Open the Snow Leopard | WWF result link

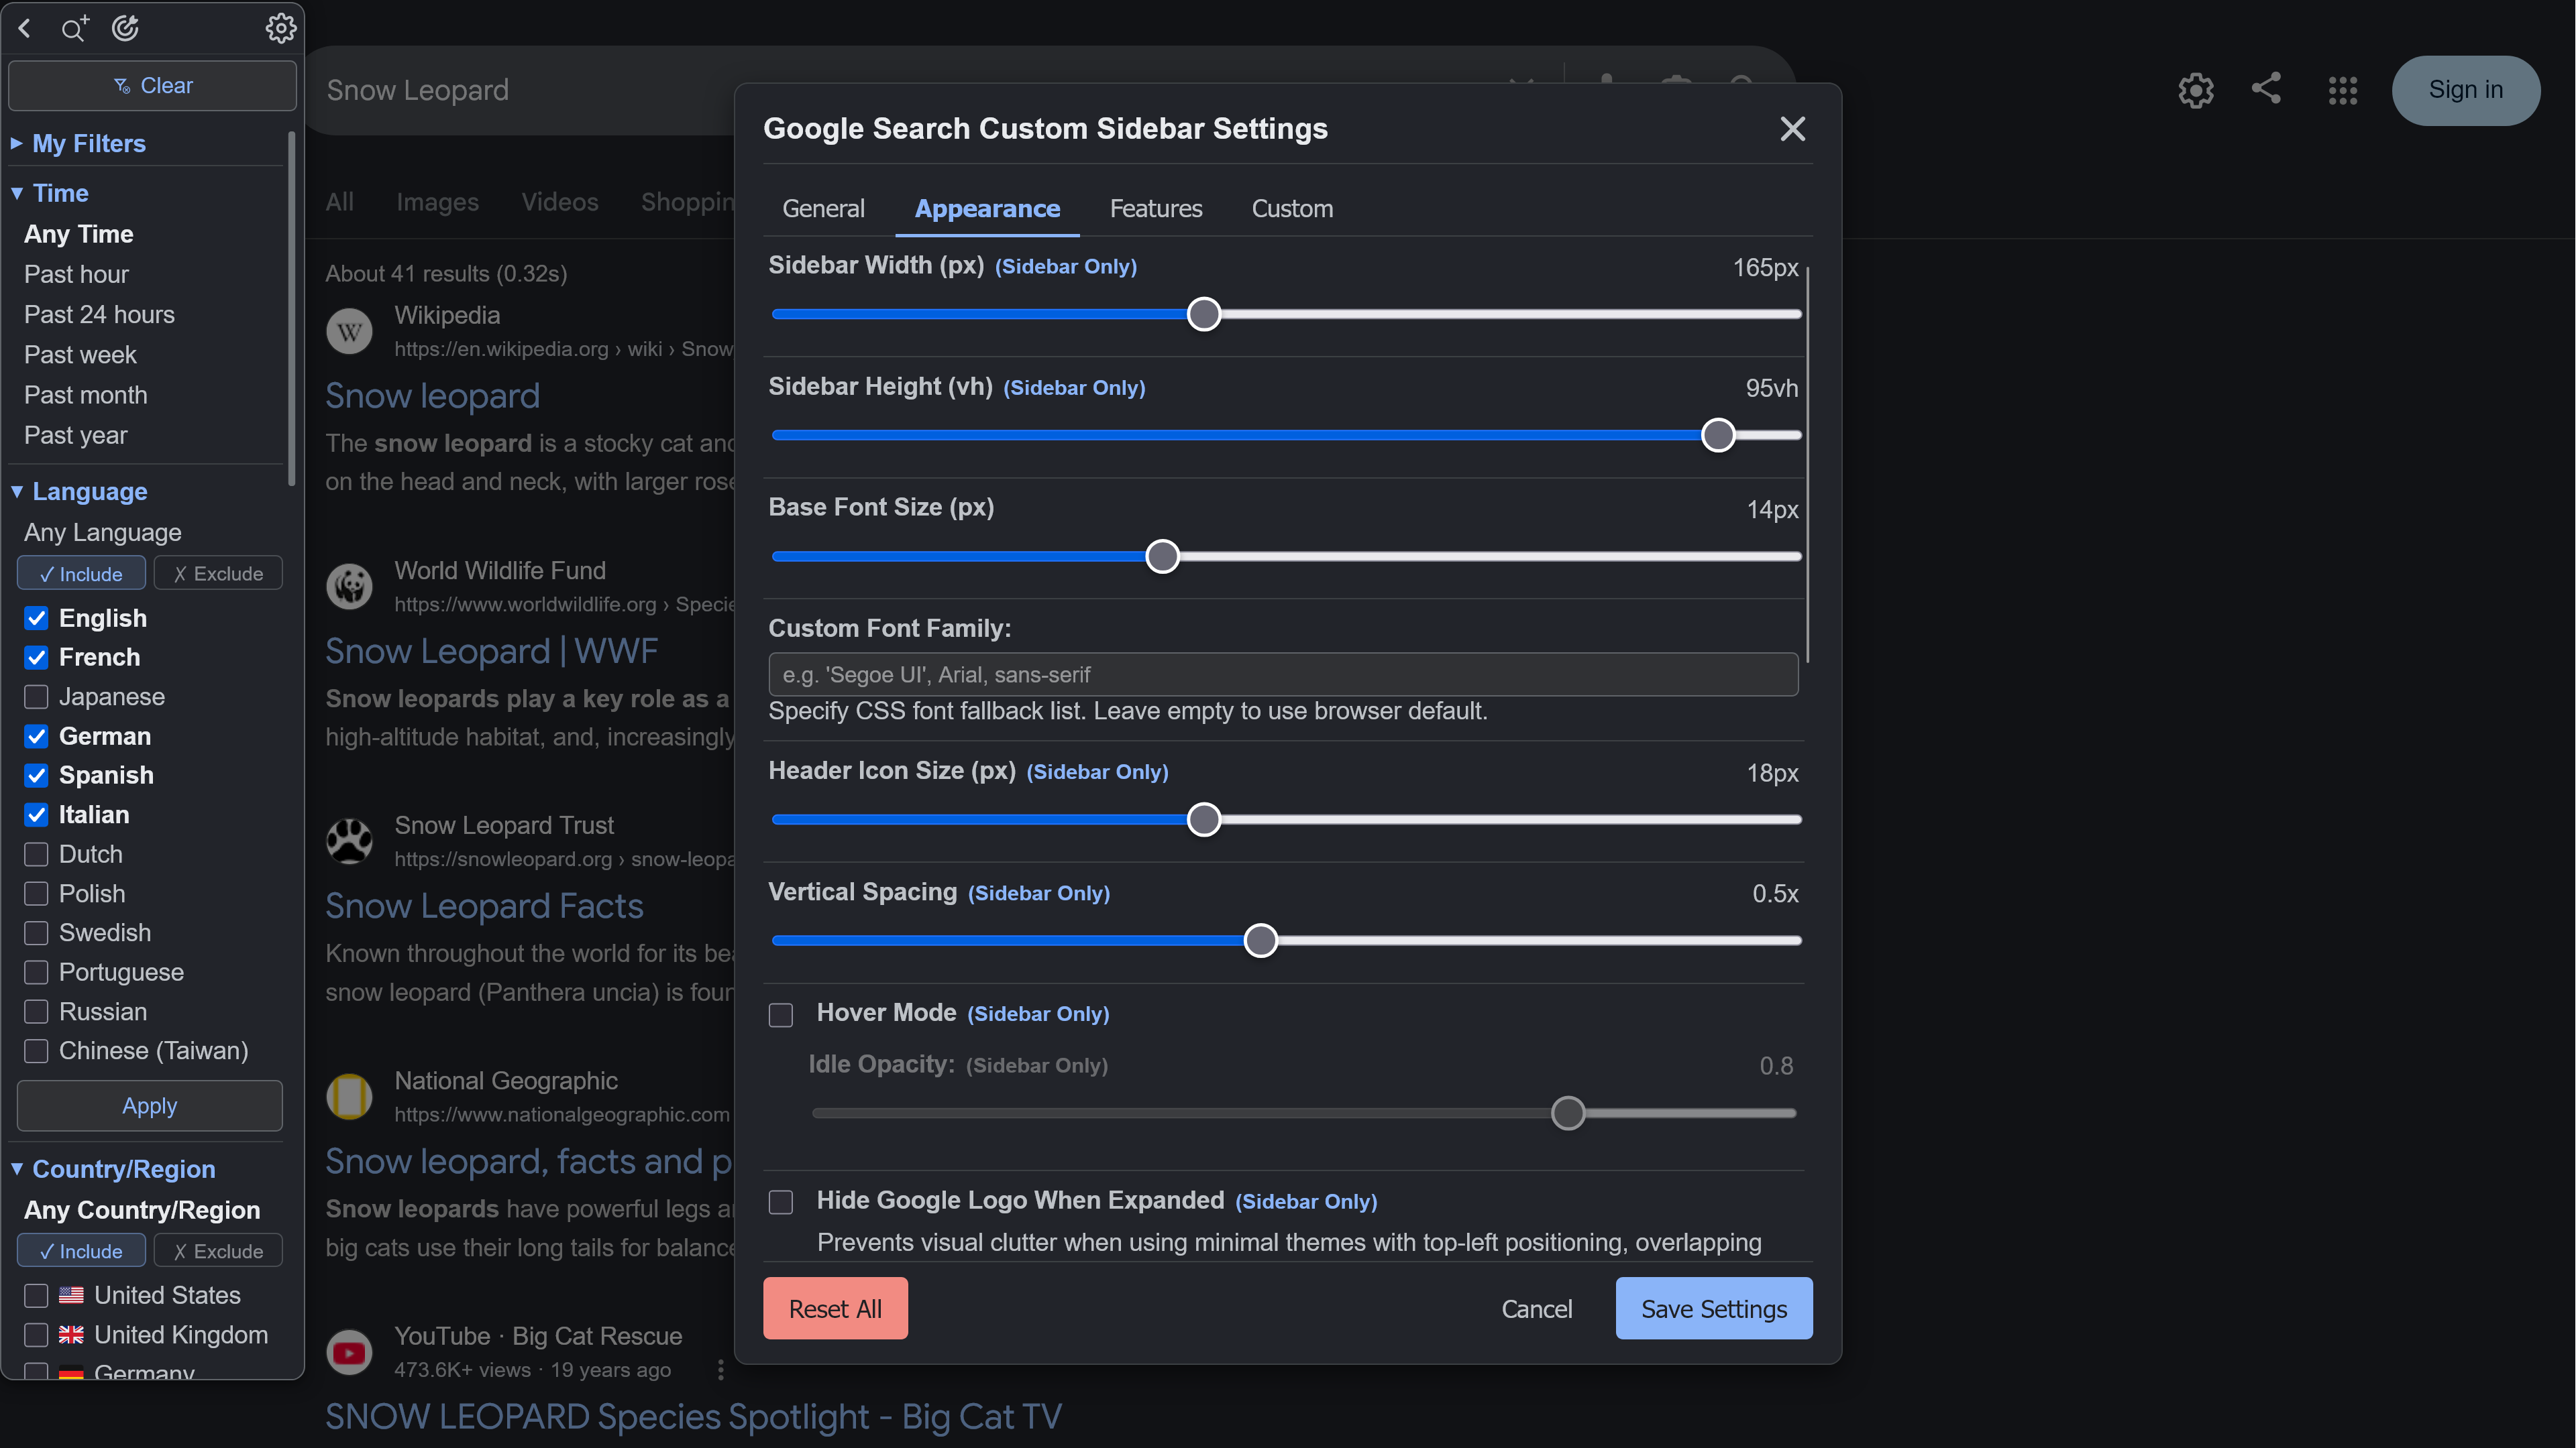click(x=491, y=652)
